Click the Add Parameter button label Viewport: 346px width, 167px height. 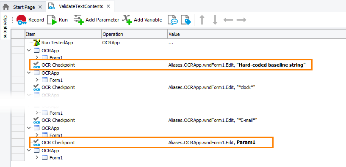click(102, 20)
